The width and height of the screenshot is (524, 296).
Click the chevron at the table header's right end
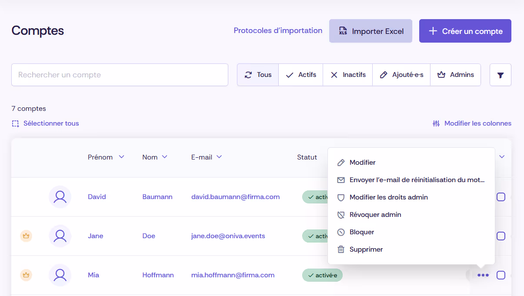pos(502,157)
